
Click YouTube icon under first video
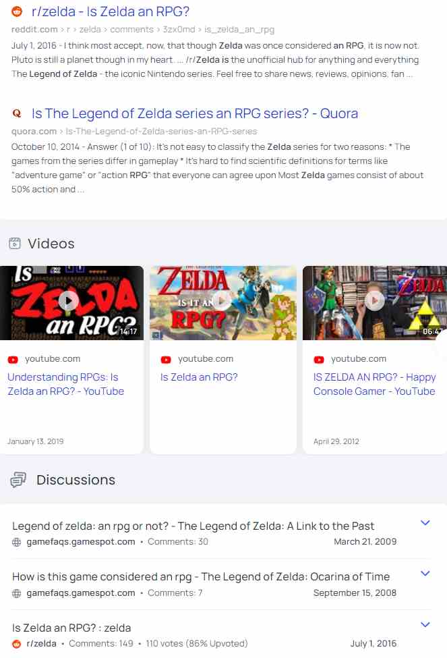[x=13, y=360]
